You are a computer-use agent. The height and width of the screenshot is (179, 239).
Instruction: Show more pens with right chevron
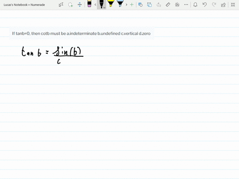pos(126,4)
